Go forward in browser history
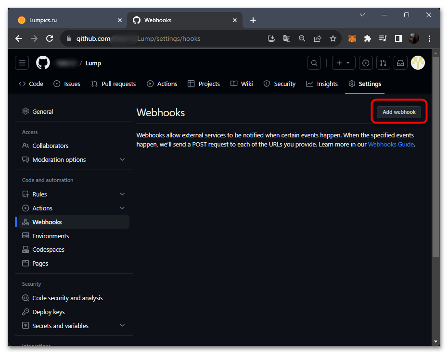 pos(34,38)
